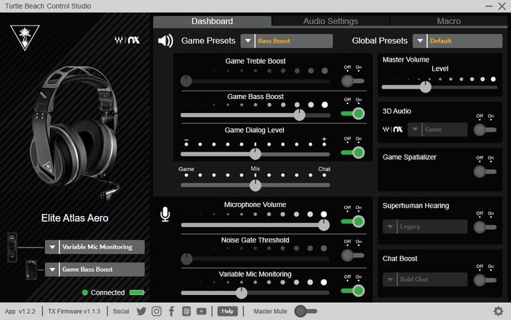The width and height of the screenshot is (511, 320).
Task: Toggle the Master Mute switch
Action: pyautogui.click(x=305, y=311)
